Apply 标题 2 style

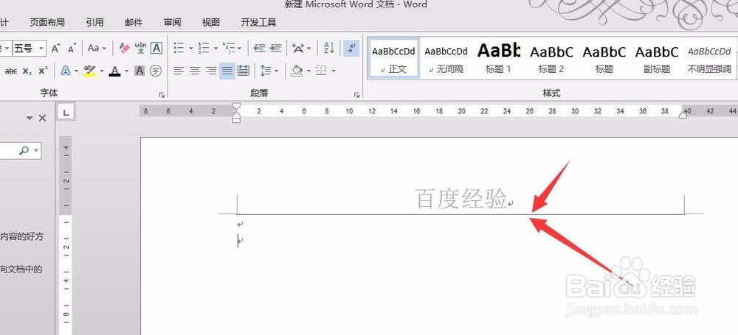coord(551,59)
